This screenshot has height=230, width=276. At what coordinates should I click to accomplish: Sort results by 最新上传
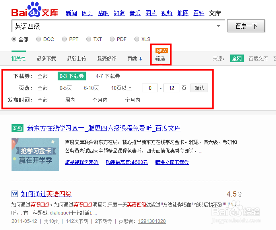[x=76, y=58]
